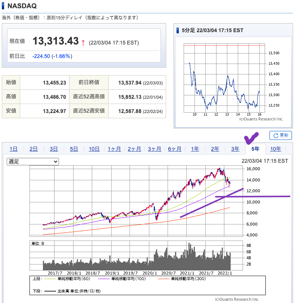Click the 単純移動平均(60) legend entry
296x303 pixels.
[68, 279]
